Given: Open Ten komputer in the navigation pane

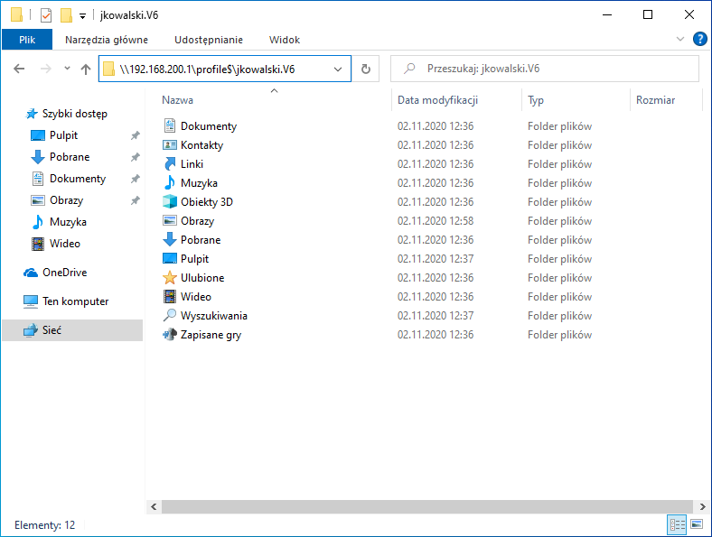Looking at the screenshot, I should (x=66, y=301).
